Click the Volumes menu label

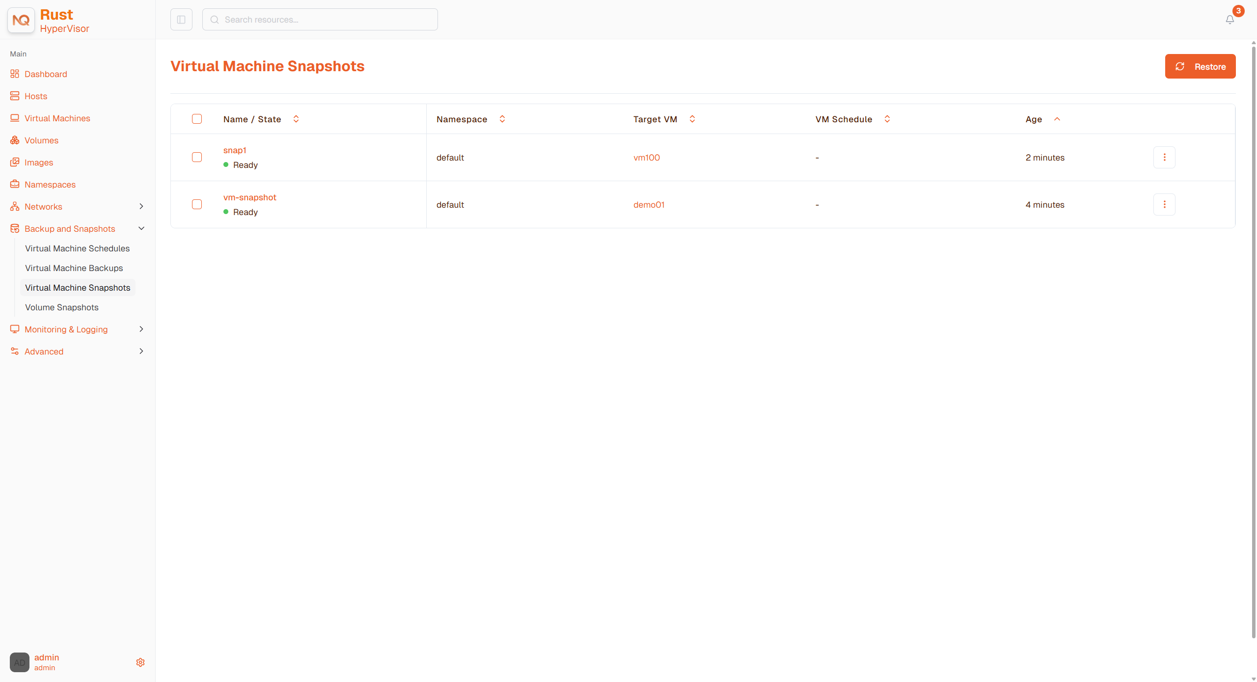[41, 140]
